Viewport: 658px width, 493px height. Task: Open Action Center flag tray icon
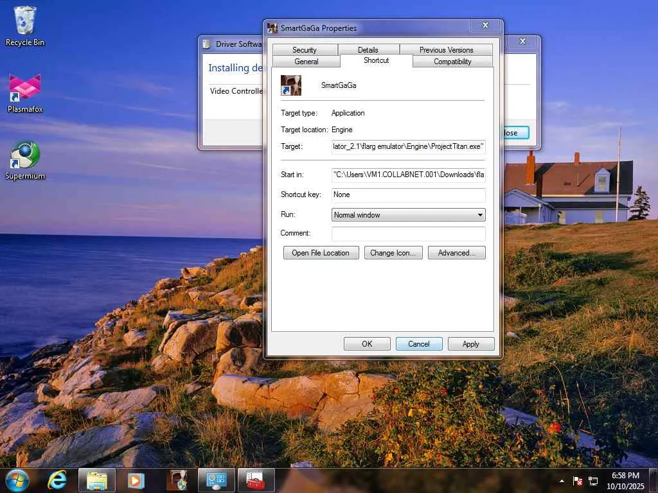point(578,481)
